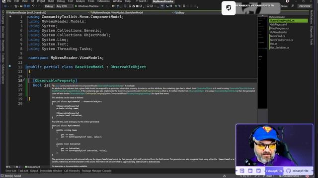
Task: Click the Search box in title bar
Action: [142, 1]
